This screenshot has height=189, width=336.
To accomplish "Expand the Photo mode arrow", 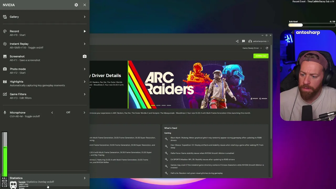I will (85, 69).
